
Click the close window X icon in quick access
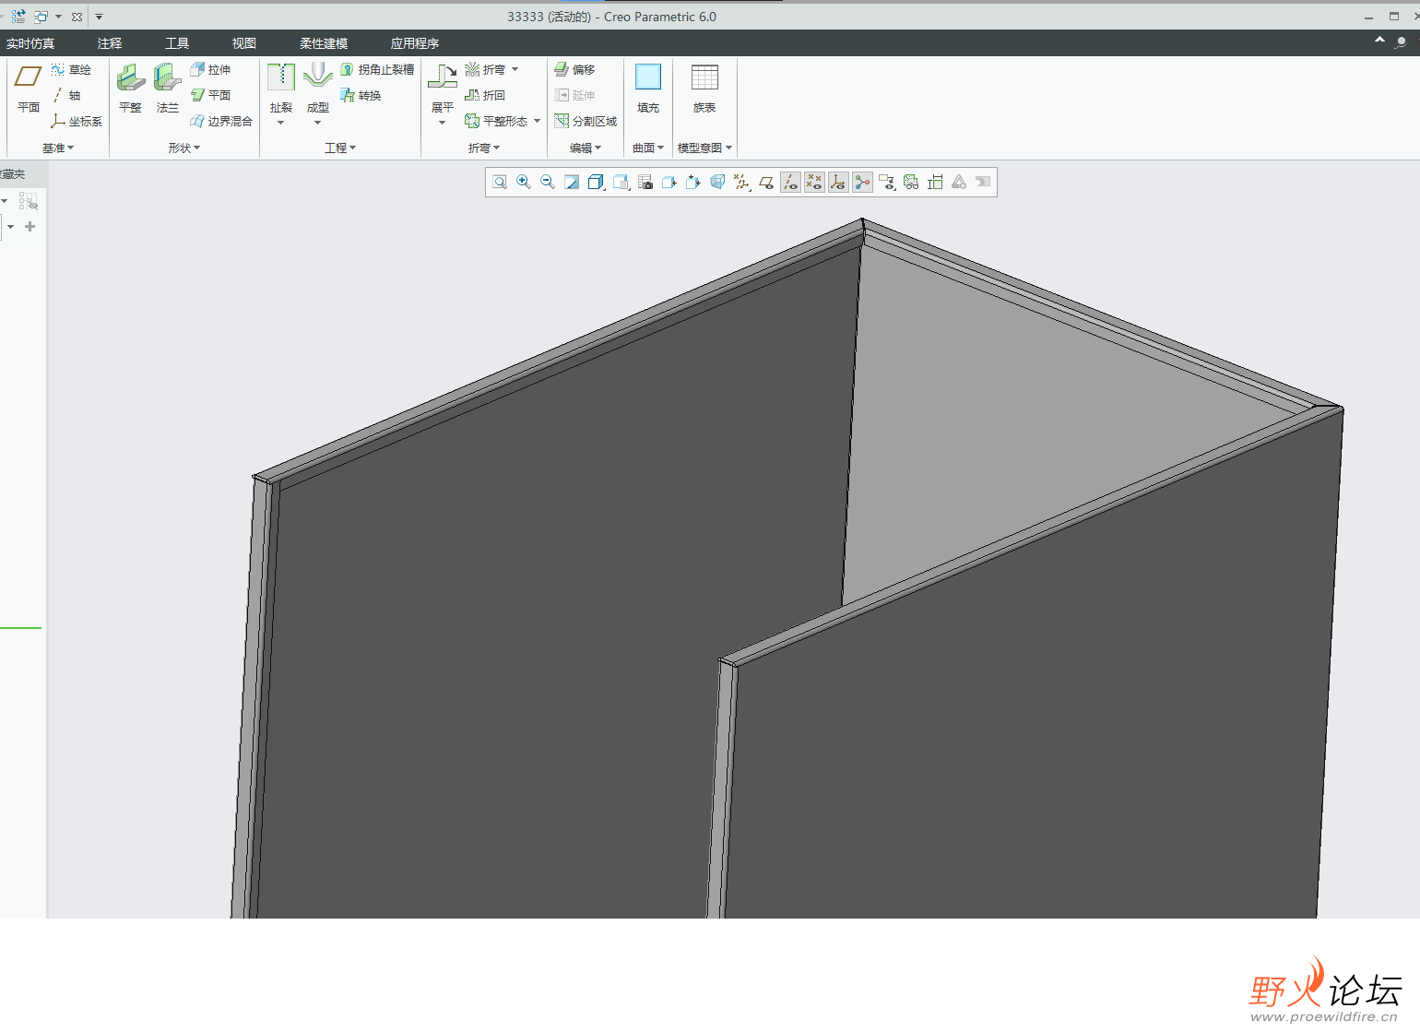pyautogui.click(x=77, y=17)
